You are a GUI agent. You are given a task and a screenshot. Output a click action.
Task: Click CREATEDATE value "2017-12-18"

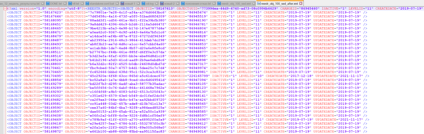pos(301,76)
